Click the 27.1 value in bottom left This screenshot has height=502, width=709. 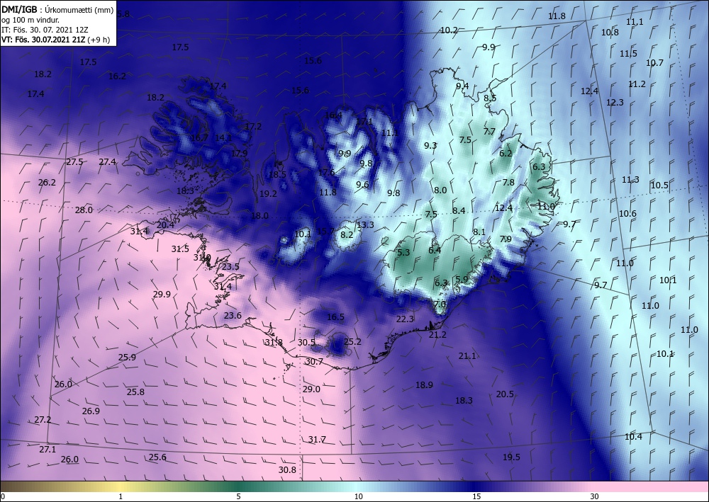[48, 449]
